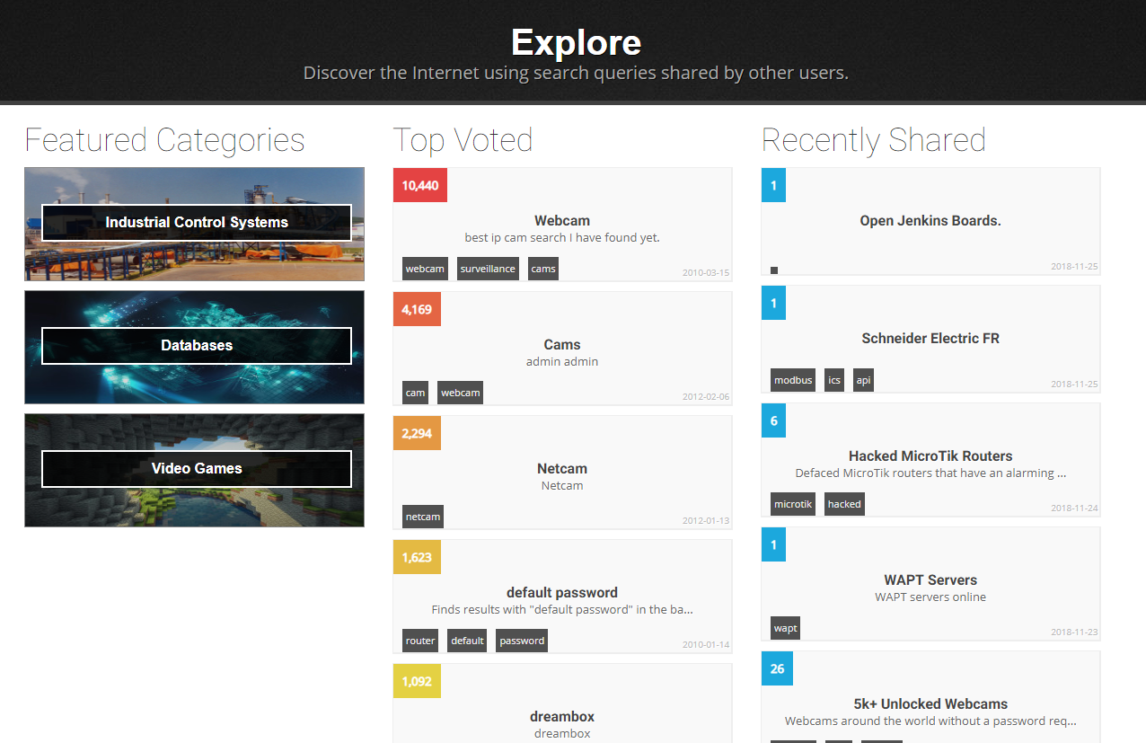Image resolution: width=1146 pixels, height=743 pixels.
Task: Select the surveillance tag
Action: point(488,269)
